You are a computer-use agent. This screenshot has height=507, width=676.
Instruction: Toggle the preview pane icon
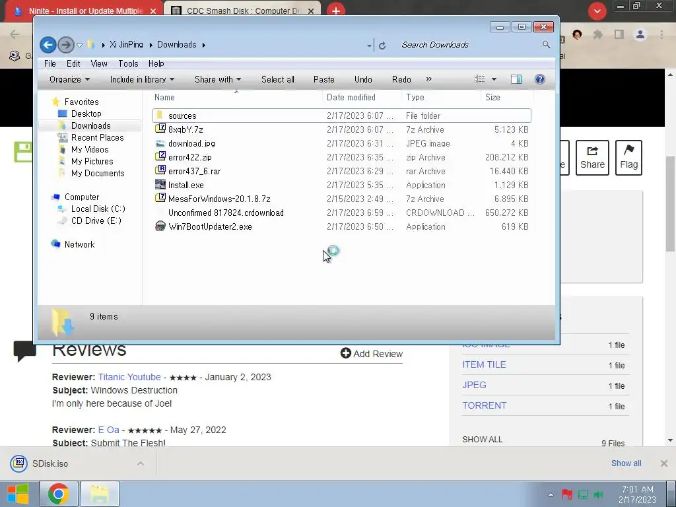(516, 79)
